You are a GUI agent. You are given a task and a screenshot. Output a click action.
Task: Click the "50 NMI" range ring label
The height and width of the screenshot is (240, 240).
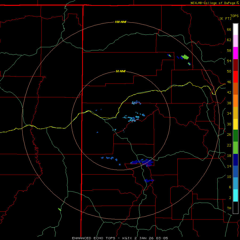click(121, 71)
